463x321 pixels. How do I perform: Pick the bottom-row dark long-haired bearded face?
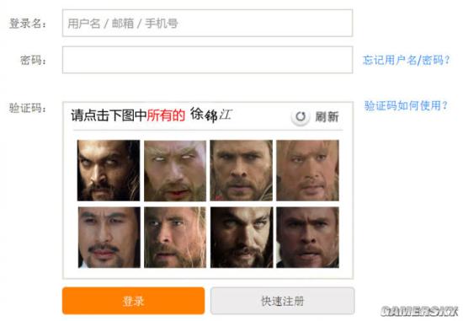(242, 238)
